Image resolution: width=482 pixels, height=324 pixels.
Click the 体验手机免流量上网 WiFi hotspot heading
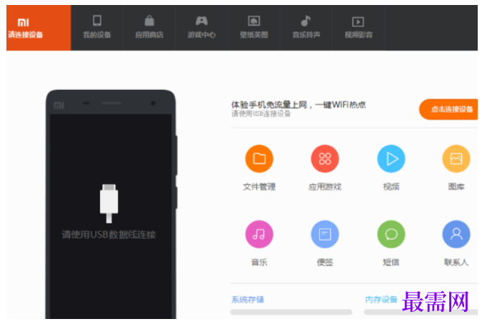pyautogui.click(x=298, y=105)
